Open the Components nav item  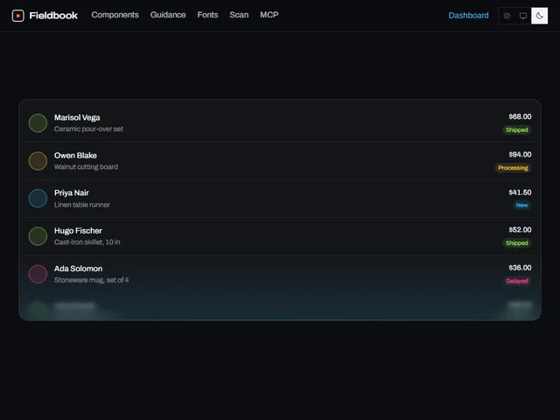coord(115,15)
